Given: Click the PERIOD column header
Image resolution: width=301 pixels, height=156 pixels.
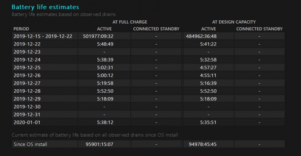Looking at the screenshot, I should (x=21, y=29).
